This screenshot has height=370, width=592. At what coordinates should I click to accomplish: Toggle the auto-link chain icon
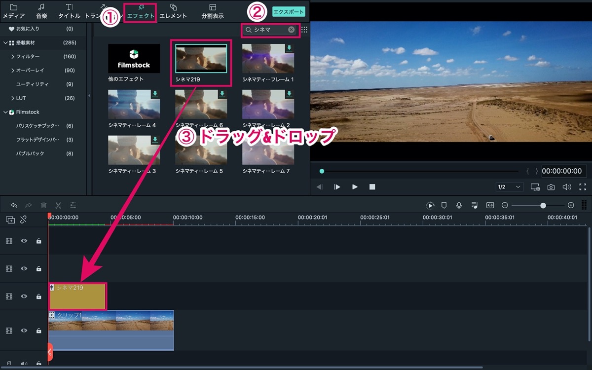[23, 220]
